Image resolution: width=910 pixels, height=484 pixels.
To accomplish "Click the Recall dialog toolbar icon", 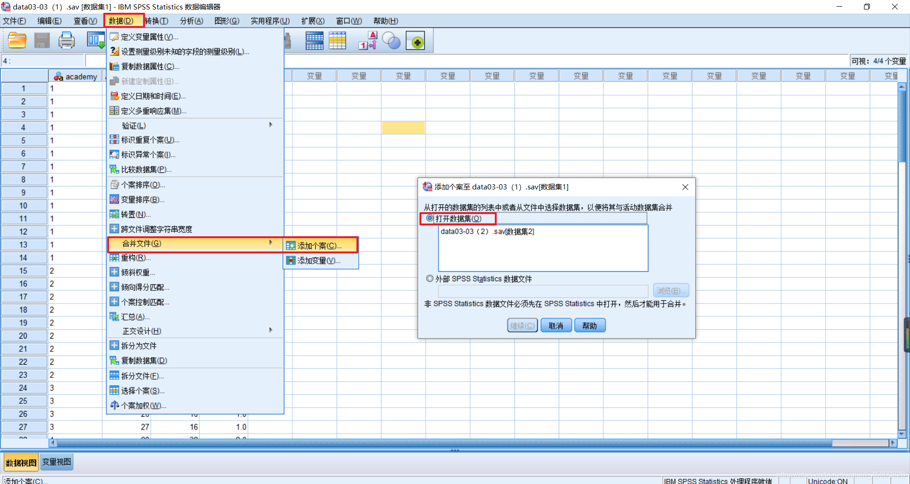I will click(96, 41).
